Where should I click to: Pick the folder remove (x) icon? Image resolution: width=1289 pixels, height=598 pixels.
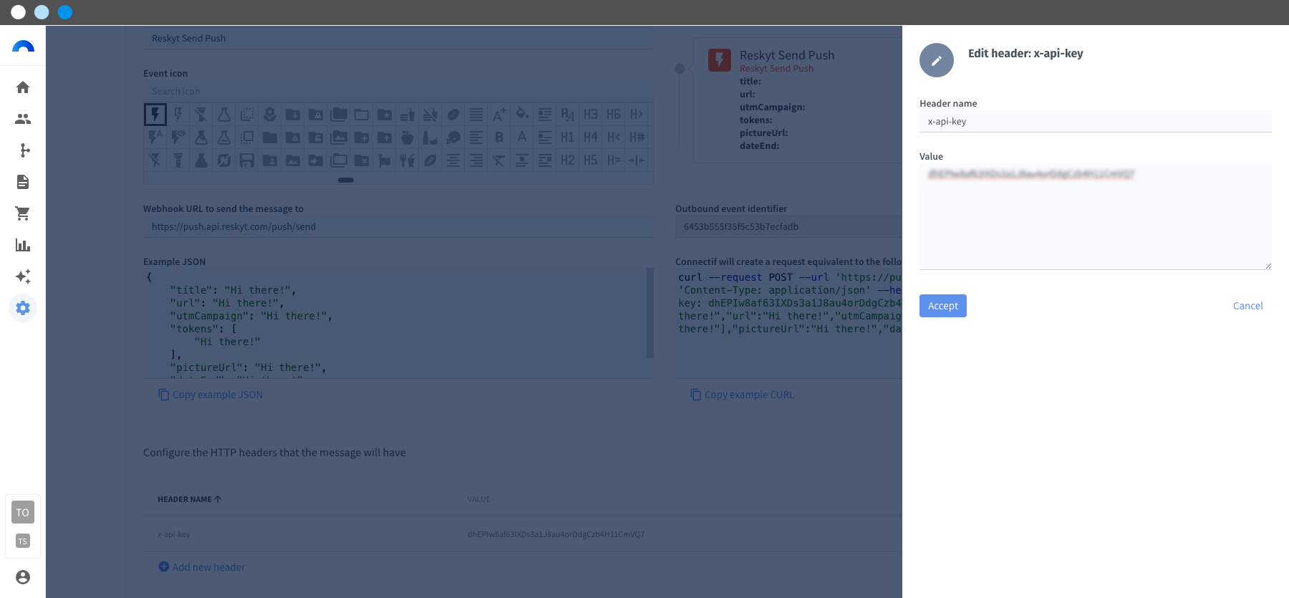pyautogui.click(x=362, y=160)
